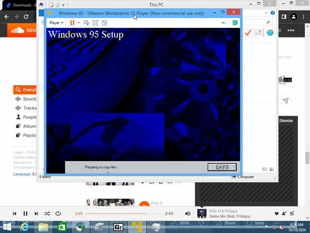Toggle shuffle in SoundCloud player

tap(47, 213)
